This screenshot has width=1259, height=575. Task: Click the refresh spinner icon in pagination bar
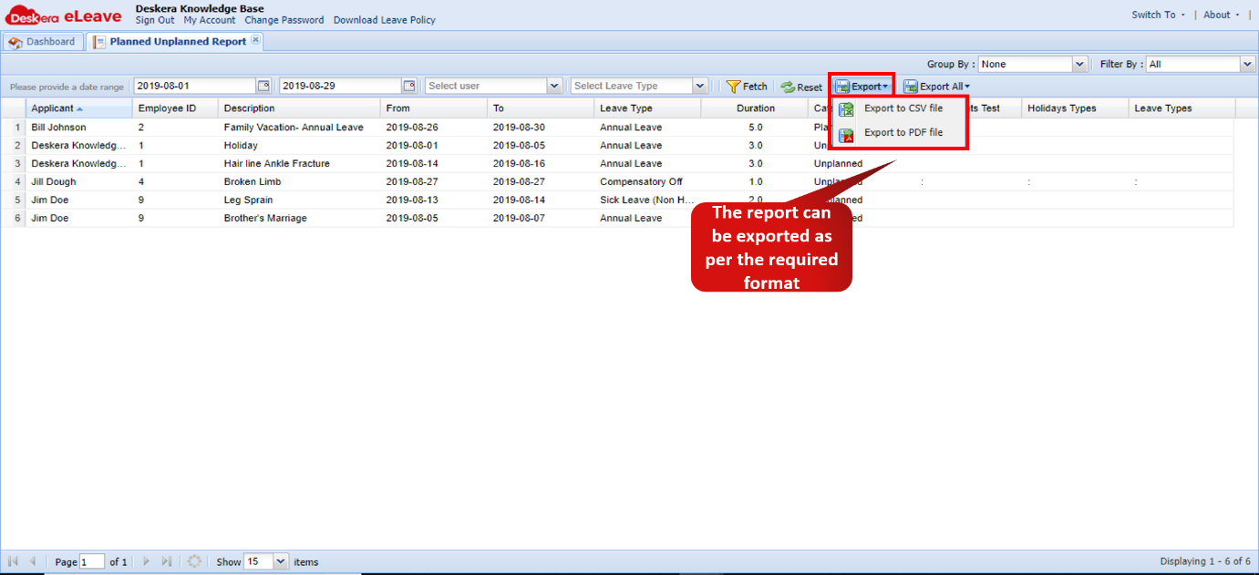[194, 561]
